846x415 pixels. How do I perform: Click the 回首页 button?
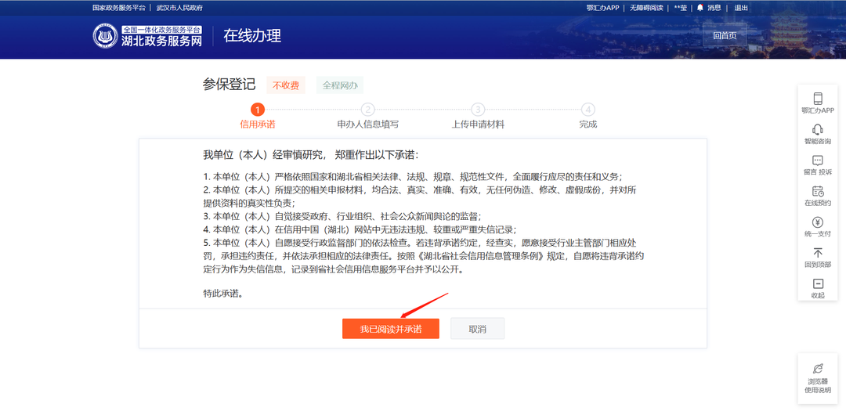725,35
